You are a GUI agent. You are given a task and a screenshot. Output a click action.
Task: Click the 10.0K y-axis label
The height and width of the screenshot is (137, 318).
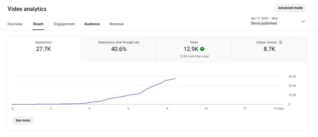pos(292,95)
